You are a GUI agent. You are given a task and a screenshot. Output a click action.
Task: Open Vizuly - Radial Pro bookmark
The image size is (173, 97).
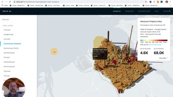tap(18, 5)
